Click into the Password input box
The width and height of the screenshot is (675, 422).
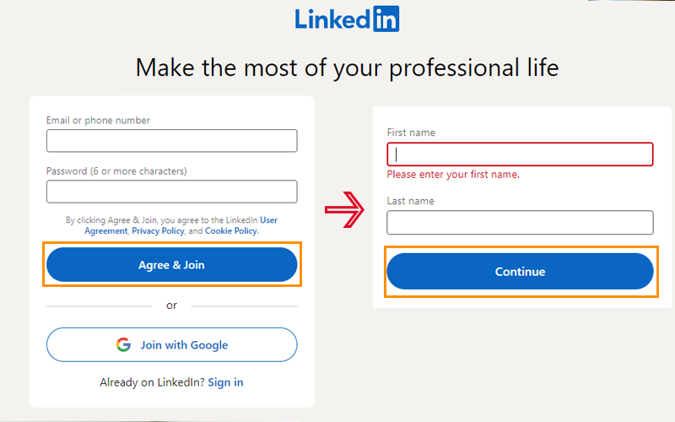pyautogui.click(x=171, y=192)
